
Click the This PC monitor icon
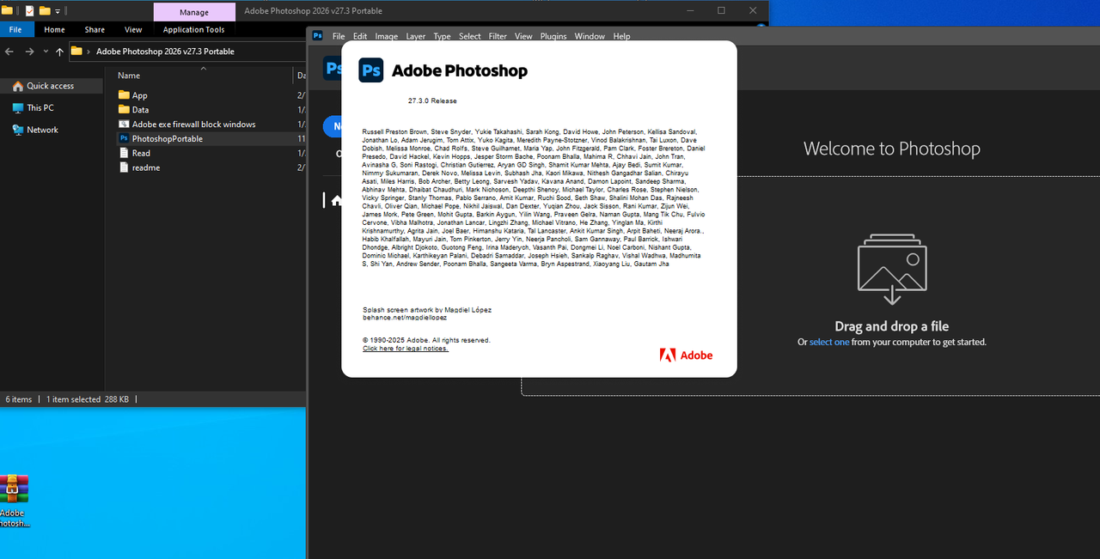18,108
